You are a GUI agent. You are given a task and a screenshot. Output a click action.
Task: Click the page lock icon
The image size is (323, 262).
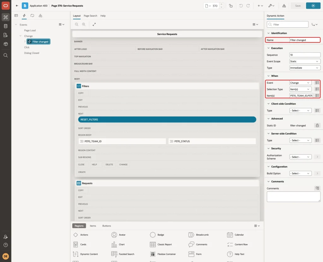(231, 6)
